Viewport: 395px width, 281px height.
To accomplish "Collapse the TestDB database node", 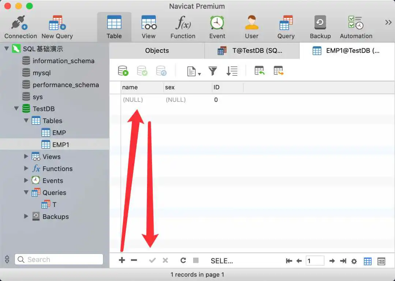I will pyautogui.click(x=16, y=109).
